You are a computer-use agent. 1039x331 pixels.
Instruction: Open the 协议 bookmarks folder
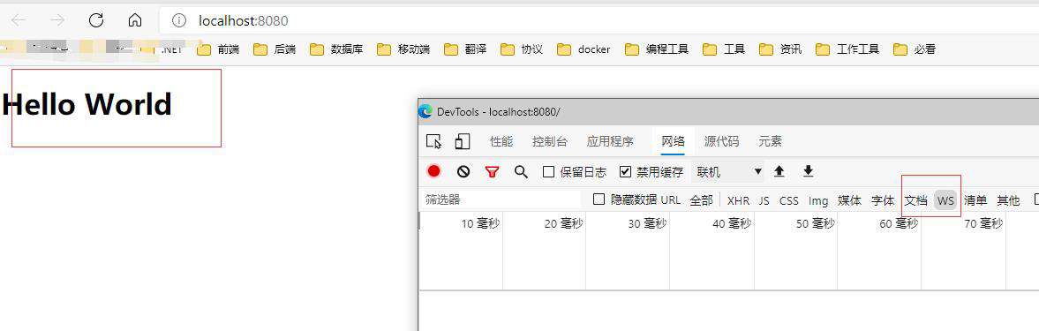pos(522,49)
